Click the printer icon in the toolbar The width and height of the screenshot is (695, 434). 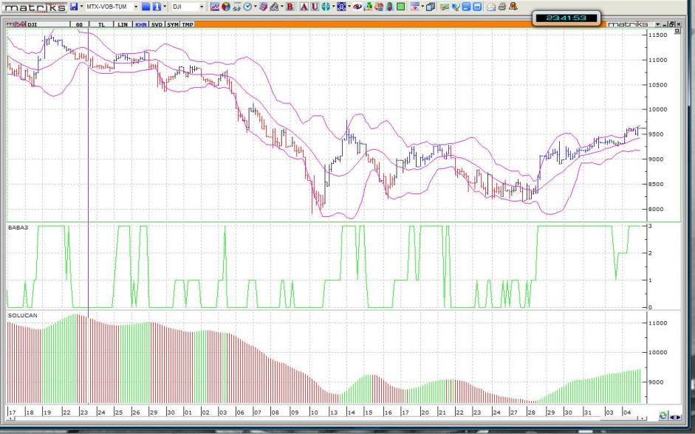pos(502,7)
